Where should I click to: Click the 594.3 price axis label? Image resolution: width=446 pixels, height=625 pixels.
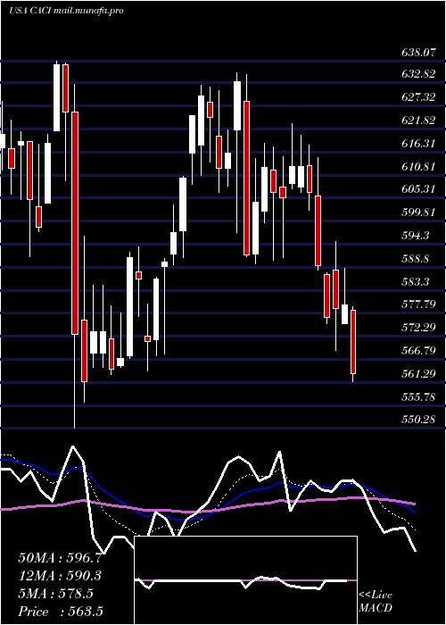[x=415, y=235]
